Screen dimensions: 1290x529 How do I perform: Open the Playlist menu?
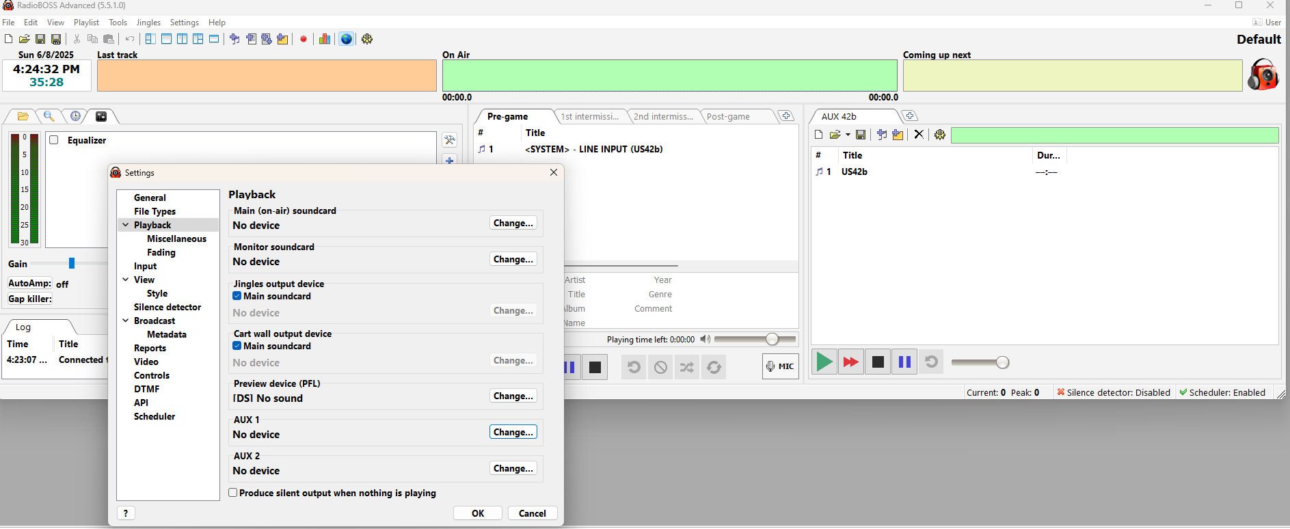[87, 23]
